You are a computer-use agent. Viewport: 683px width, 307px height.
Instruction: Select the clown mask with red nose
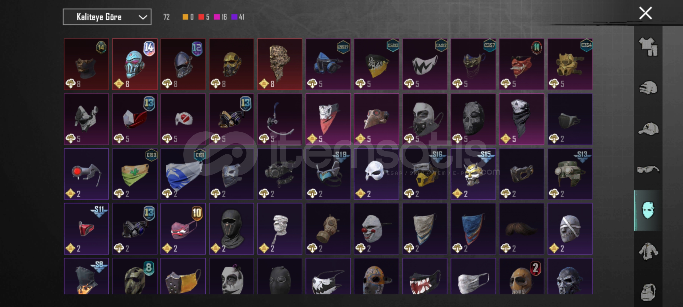click(377, 229)
